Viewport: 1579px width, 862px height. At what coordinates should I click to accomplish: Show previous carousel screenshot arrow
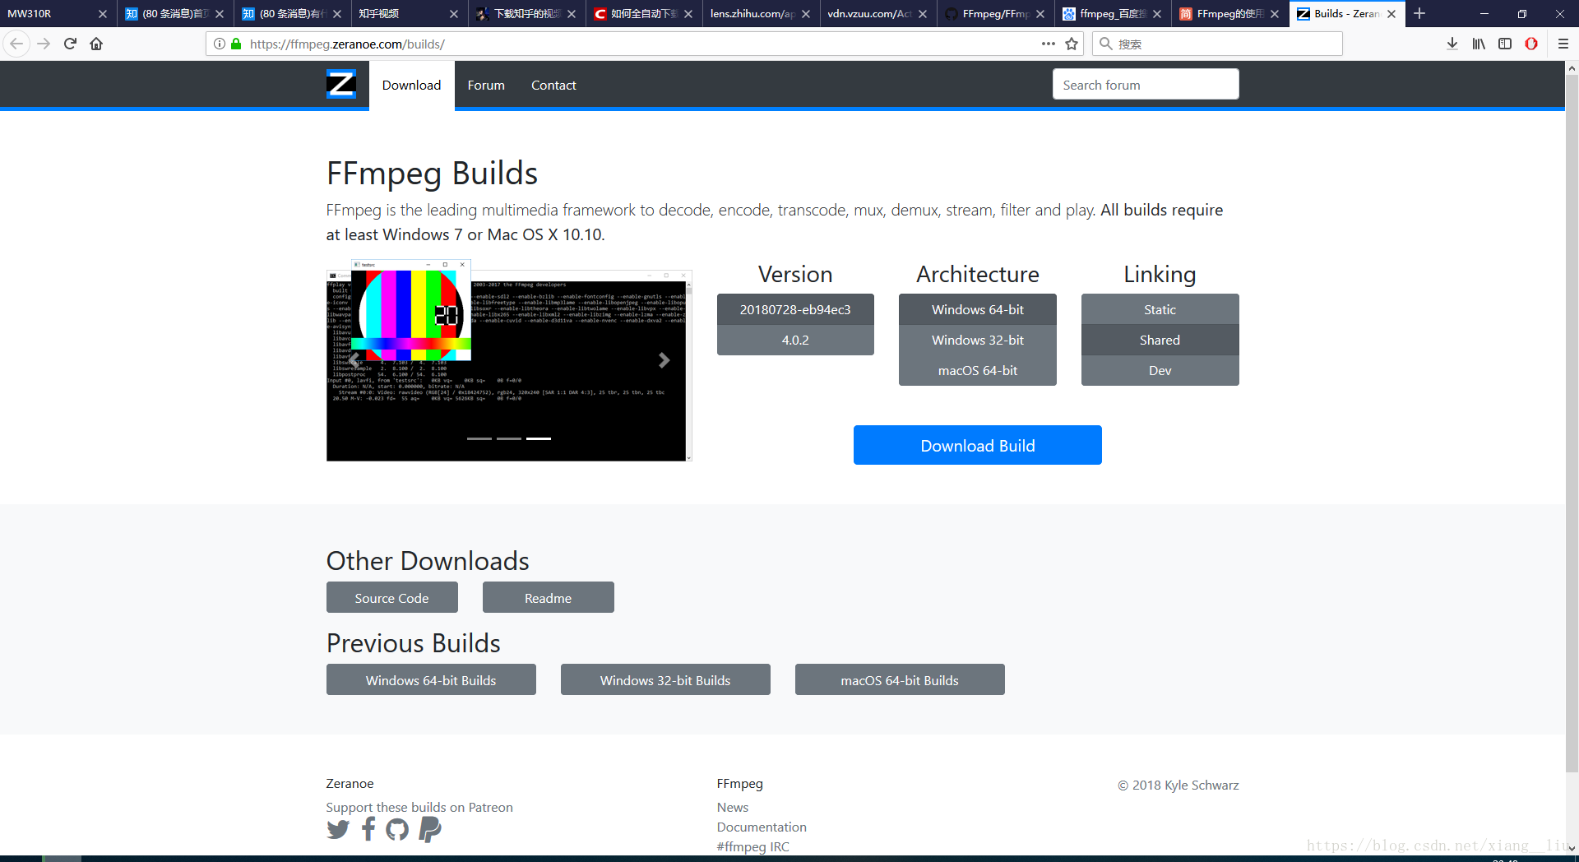[x=354, y=360]
